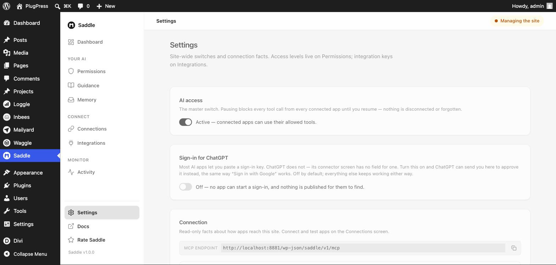Click the WordPress logo icon in admin bar

6,6
